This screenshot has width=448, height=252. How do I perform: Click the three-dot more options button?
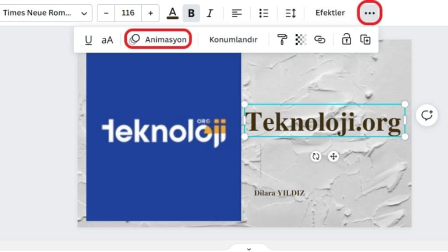click(x=369, y=13)
